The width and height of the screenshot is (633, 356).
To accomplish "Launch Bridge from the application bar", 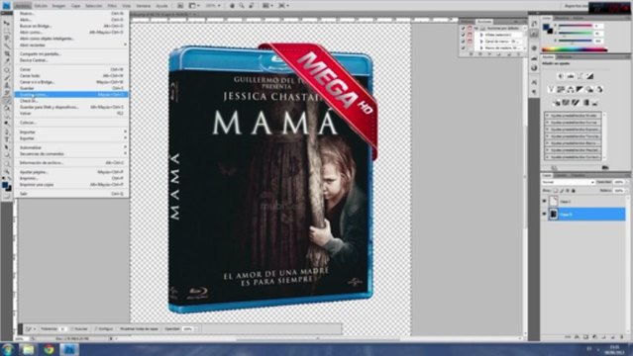I will point(180,6).
